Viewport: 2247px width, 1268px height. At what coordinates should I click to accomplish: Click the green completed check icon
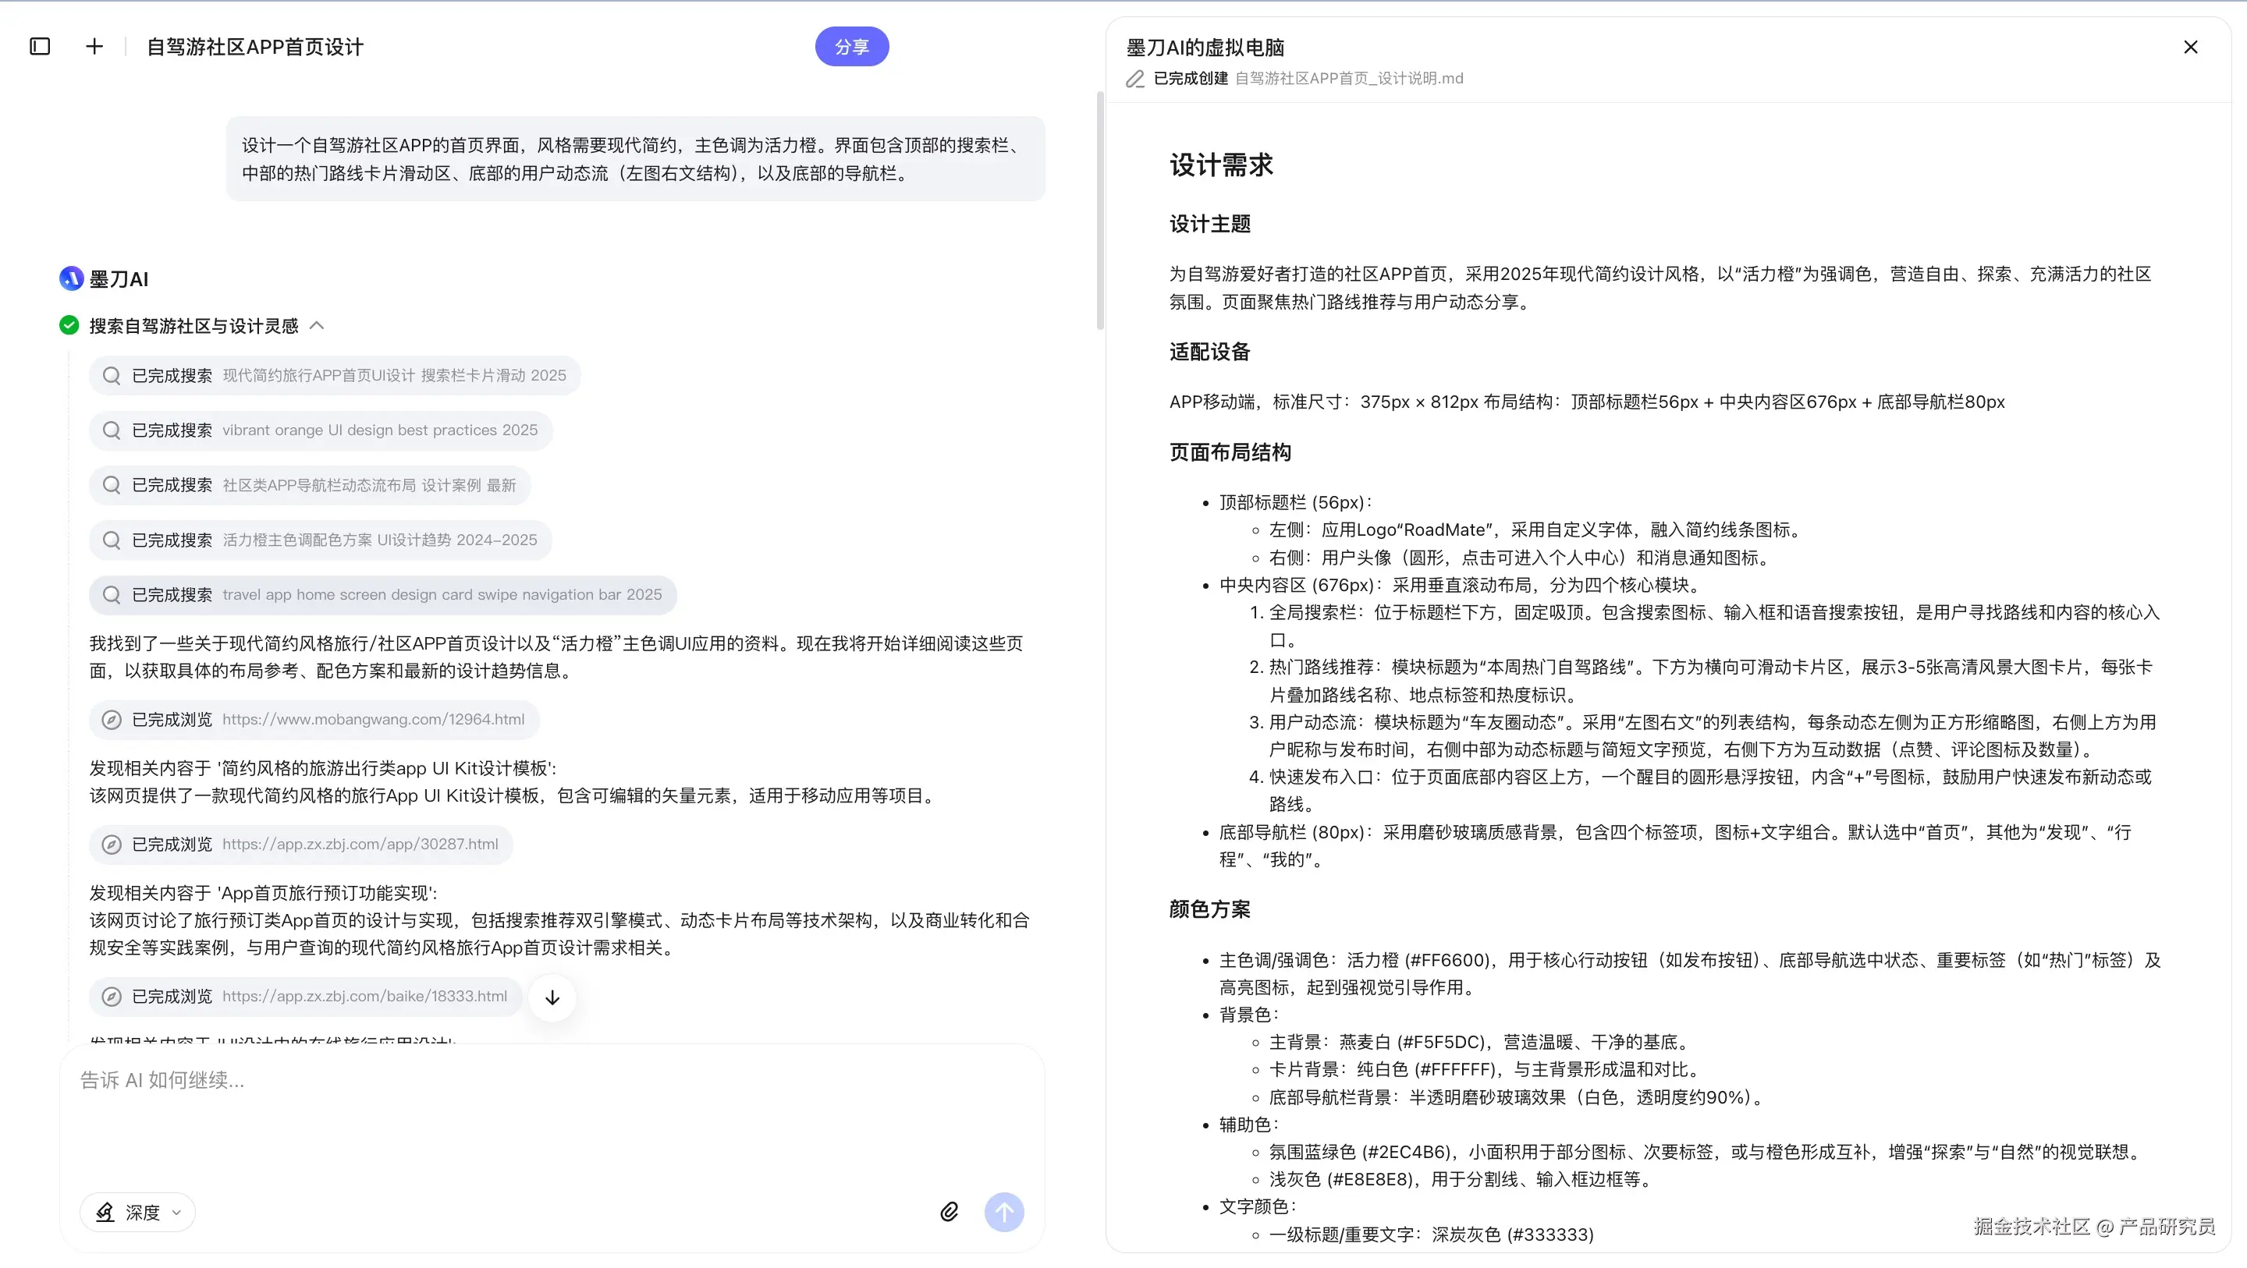[x=69, y=325]
